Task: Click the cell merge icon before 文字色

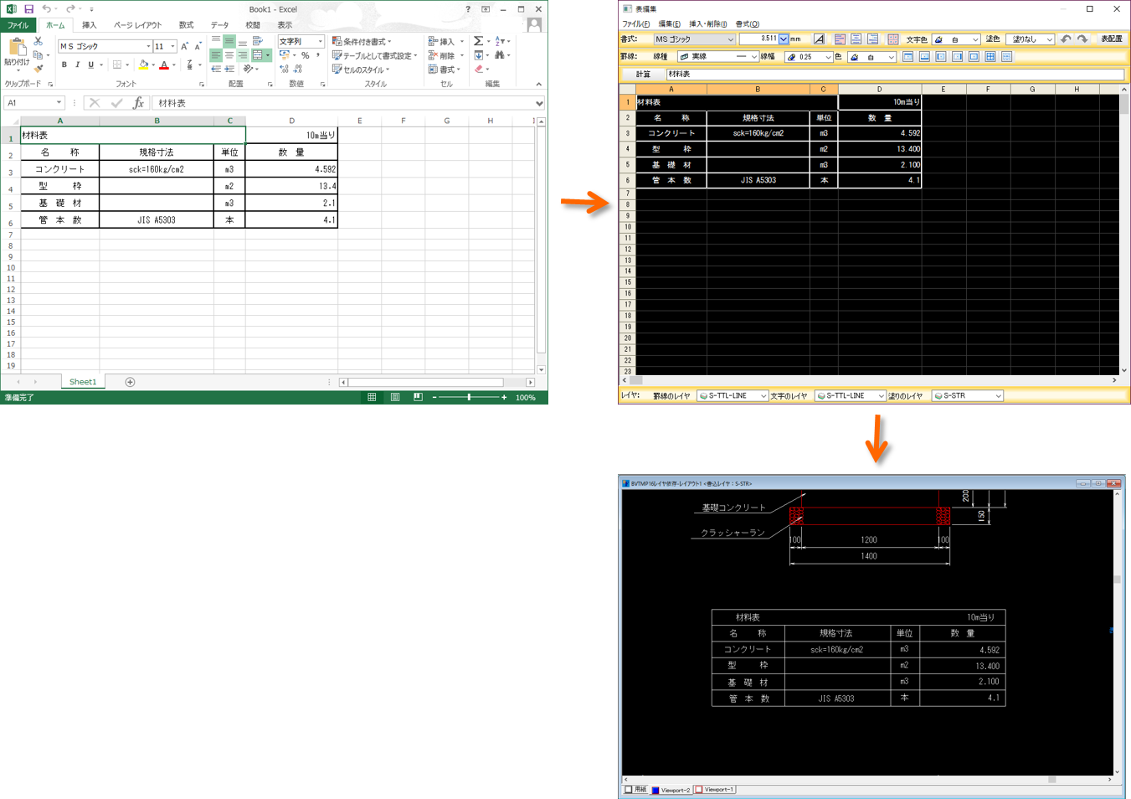Action: (893, 39)
